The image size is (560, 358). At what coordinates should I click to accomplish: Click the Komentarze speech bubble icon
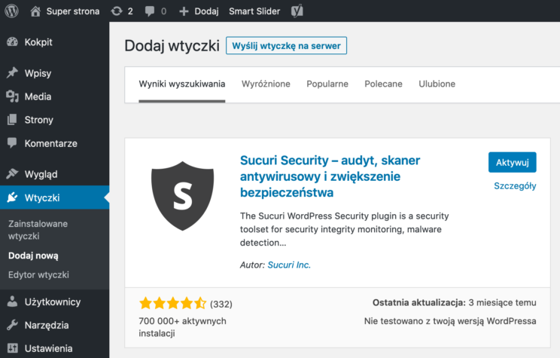[12, 143]
